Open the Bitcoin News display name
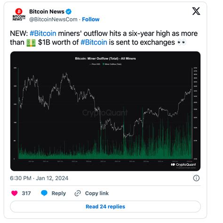Viewport: 223px width, 223px height. [x=47, y=11]
